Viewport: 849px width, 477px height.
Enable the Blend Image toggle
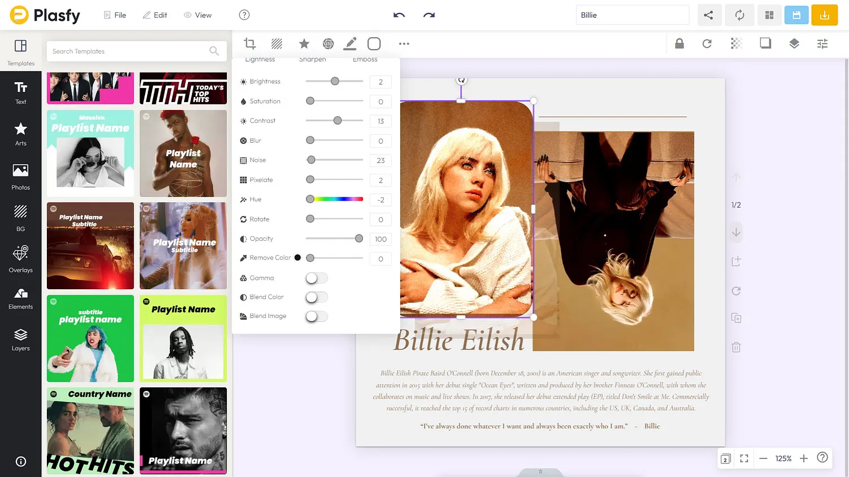(x=316, y=316)
